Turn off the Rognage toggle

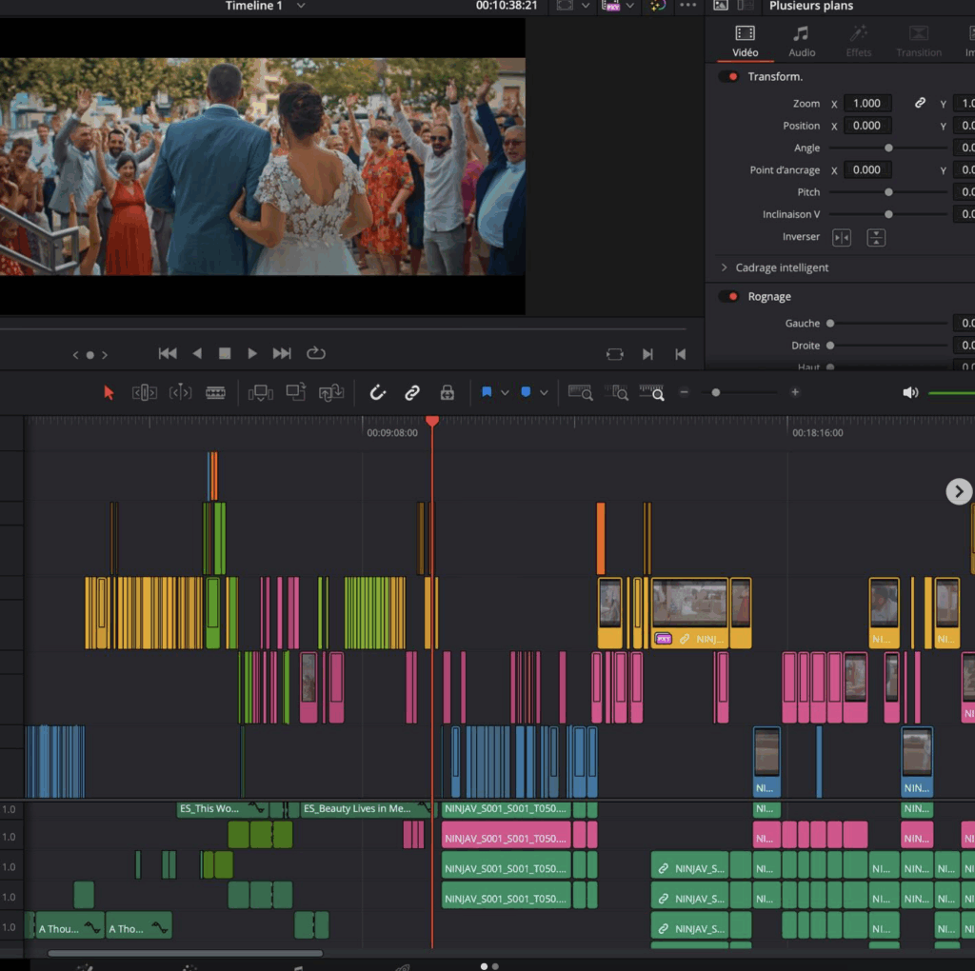(729, 296)
